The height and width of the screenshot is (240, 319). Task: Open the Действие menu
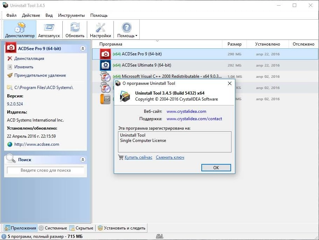(31, 15)
